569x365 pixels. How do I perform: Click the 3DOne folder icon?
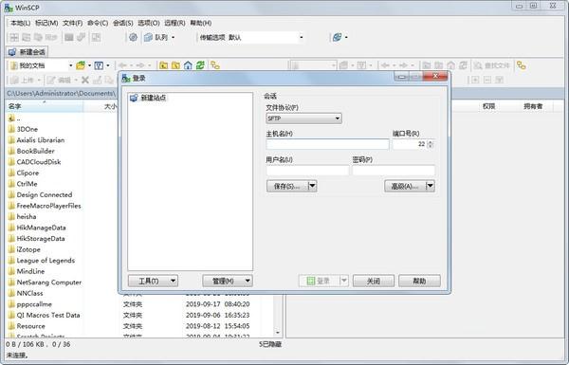(11, 129)
